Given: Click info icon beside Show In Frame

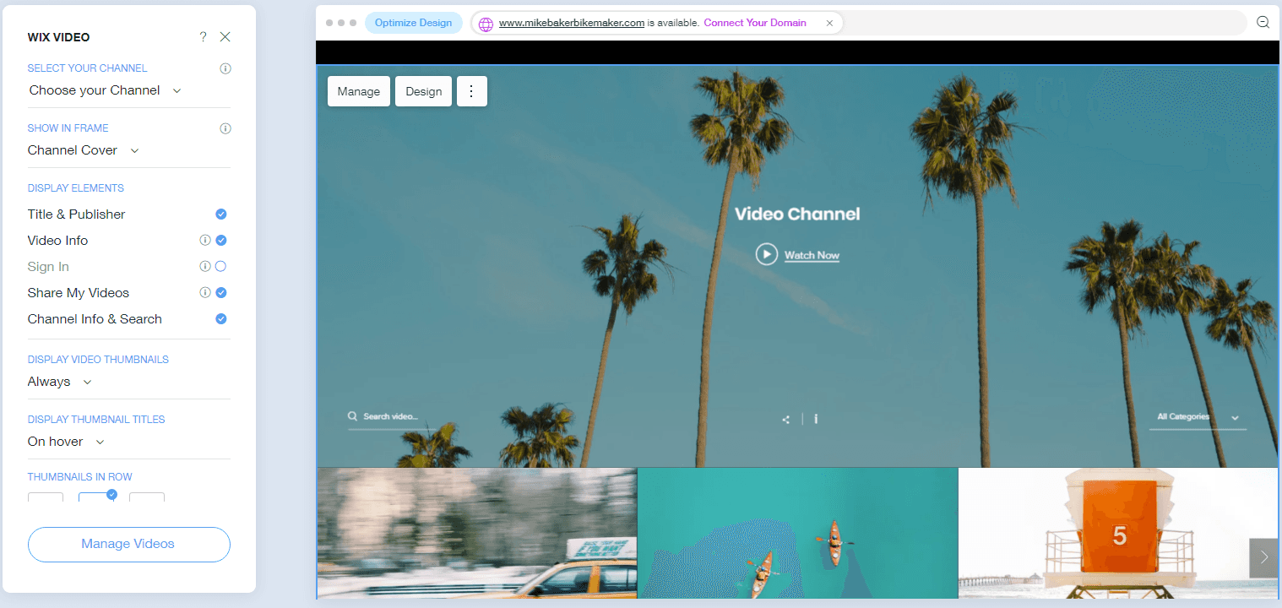Looking at the screenshot, I should tap(225, 128).
